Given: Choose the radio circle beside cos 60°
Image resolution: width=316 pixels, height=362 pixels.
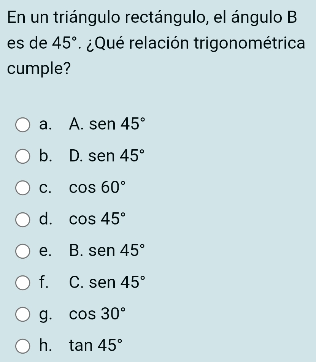Looking at the screenshot, I should tap(23, 188).
